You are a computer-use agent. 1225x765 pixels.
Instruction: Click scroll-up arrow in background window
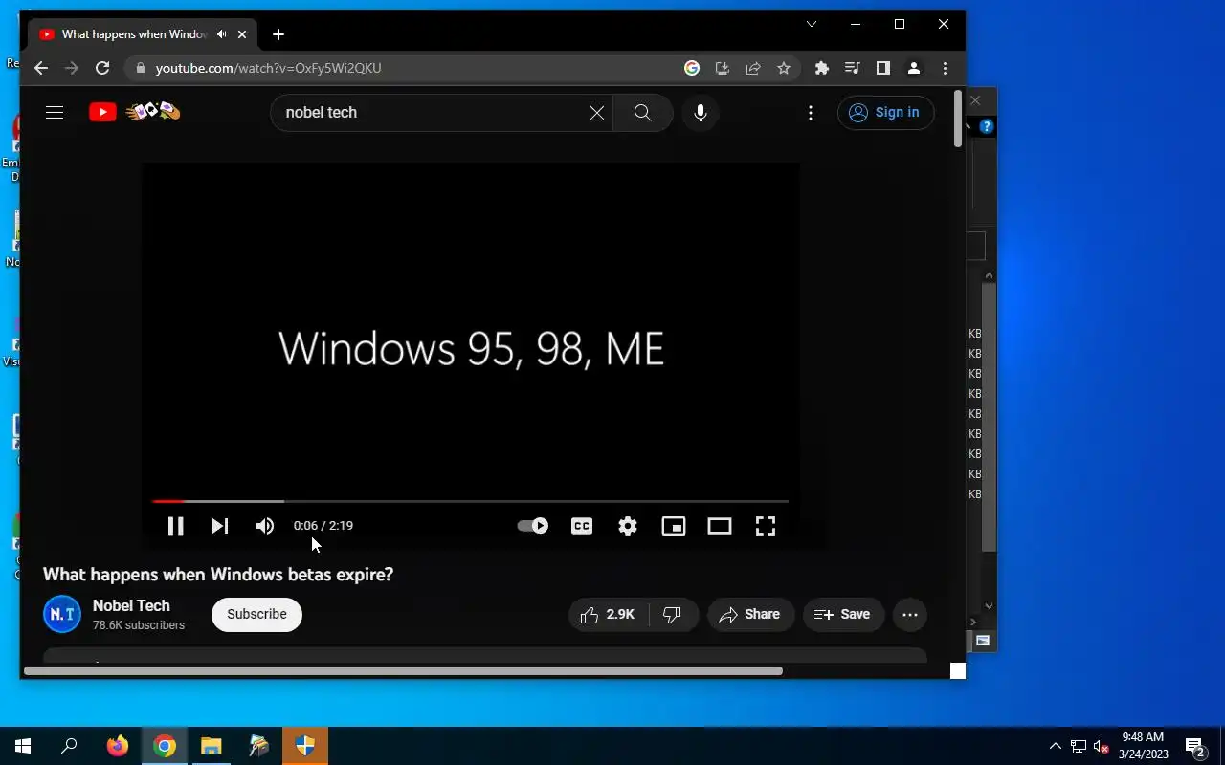[x=989, y=276]
